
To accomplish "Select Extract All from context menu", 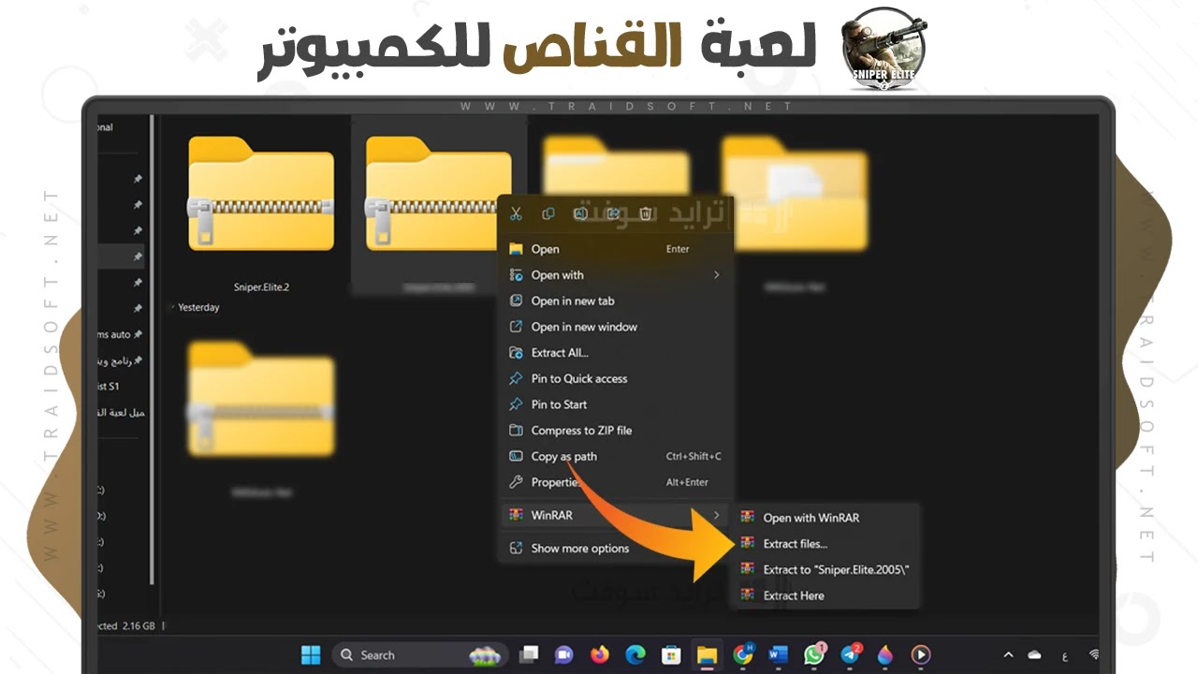I will tap(562, 353).
